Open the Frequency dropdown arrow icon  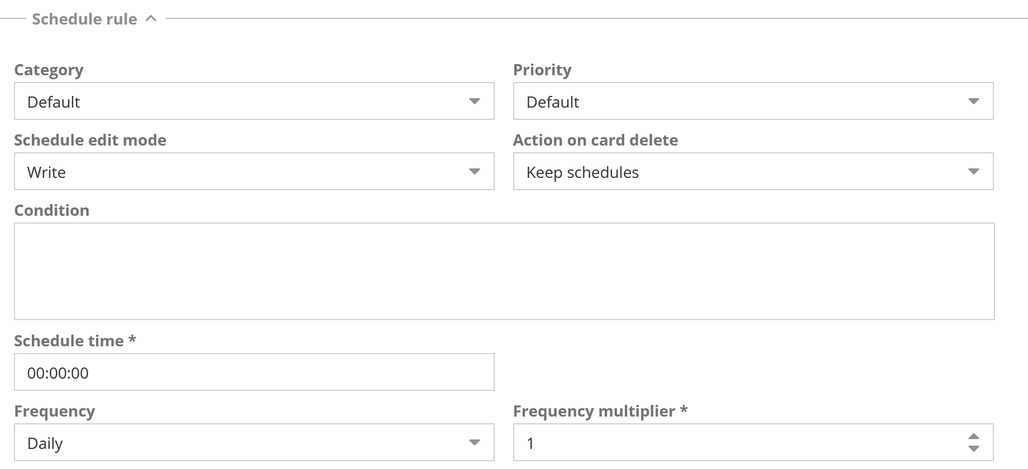pos(475,443)
